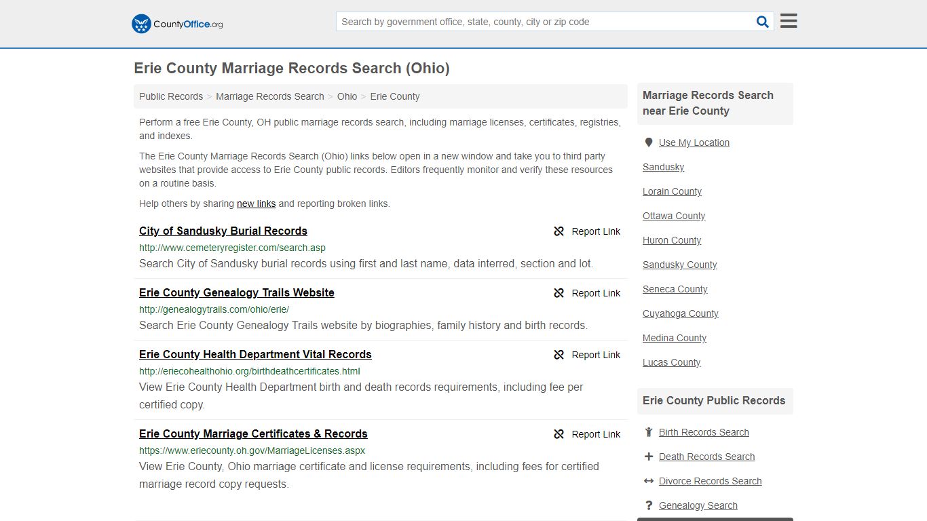Open the Cuyahoga County records link
The width and height of the screenshot is (927, 521).
coord(680,313)
